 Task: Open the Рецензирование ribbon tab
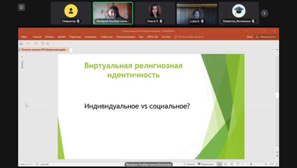point(126,37)
